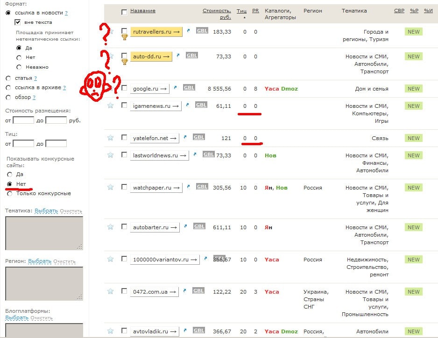Screen dimensions: 438x338
Task: Click trophy icon under rutravellers.ru checkbox
Action: pos(125,37)
